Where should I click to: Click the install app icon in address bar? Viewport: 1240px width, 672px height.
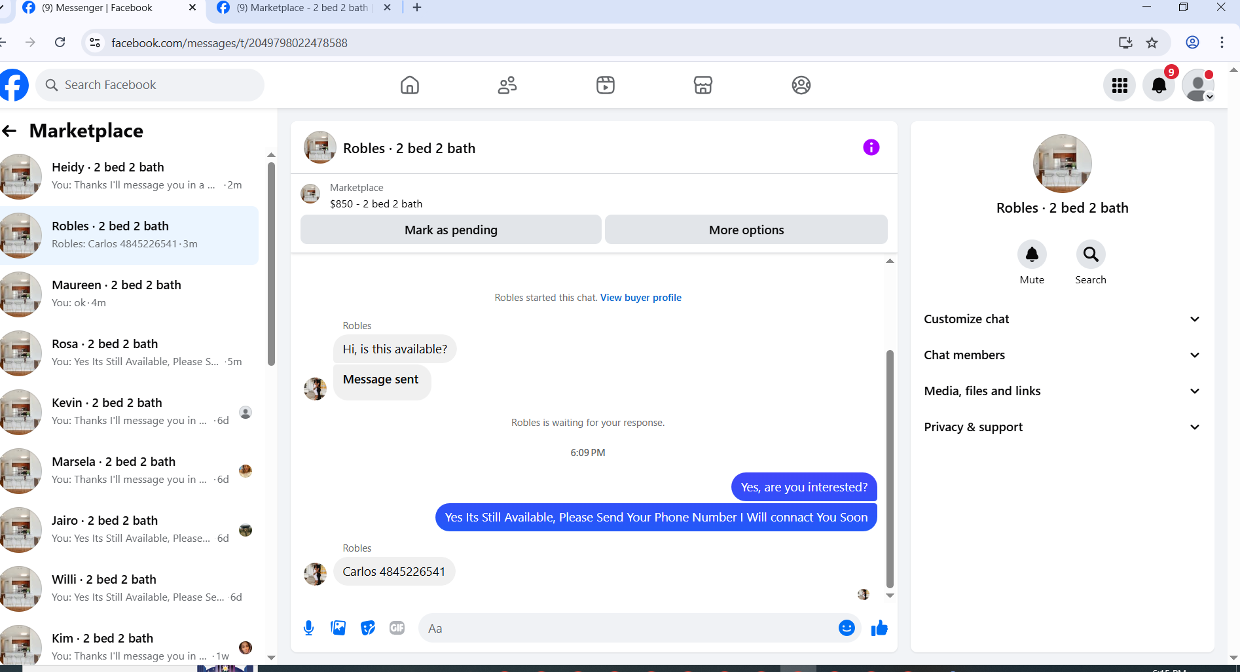pyautogui.click(x=1125, y=43)
